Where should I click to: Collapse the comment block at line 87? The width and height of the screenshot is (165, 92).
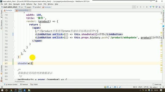point(14,70)
